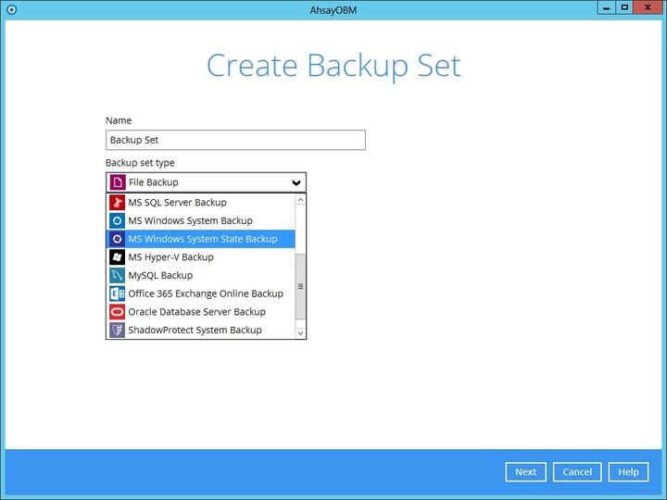667x500 pixels.
Task: Click the MS SQL Server Backup icon
Action: (117, 202)
